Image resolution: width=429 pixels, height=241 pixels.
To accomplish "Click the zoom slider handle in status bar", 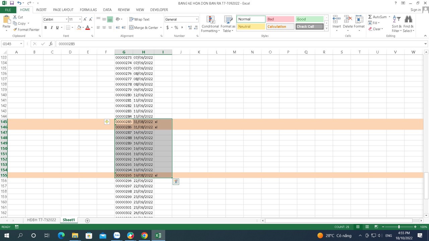I will (x=399, y=227).
